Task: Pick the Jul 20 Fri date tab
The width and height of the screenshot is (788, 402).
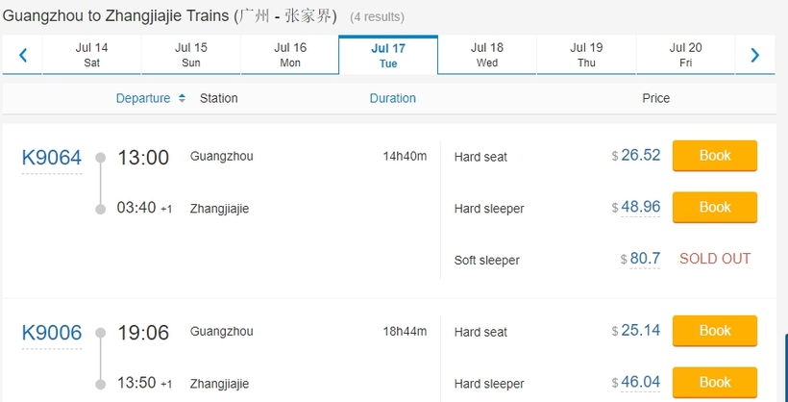Action: tap(685, 55)
